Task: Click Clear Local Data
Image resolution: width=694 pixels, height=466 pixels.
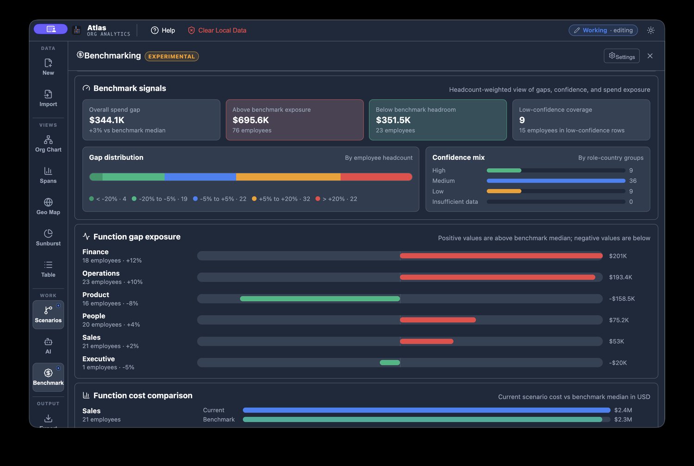Action: point(217,30)
